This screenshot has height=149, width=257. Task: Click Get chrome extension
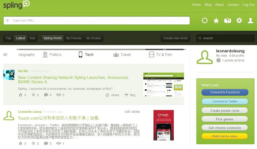225,128
